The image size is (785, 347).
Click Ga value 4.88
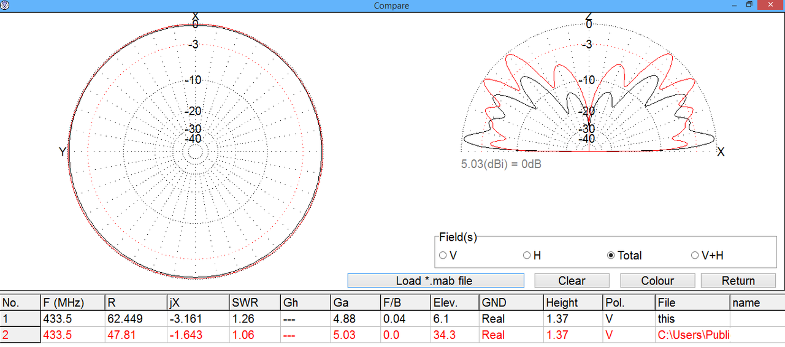point(344,319)
